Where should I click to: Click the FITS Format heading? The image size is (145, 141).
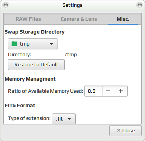[x=20, y=105]
